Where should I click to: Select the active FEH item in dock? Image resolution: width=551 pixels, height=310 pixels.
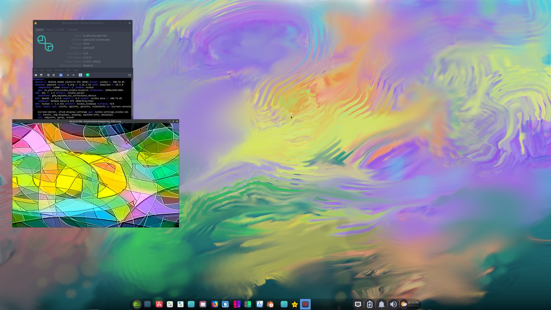click(x=305, y=304)
